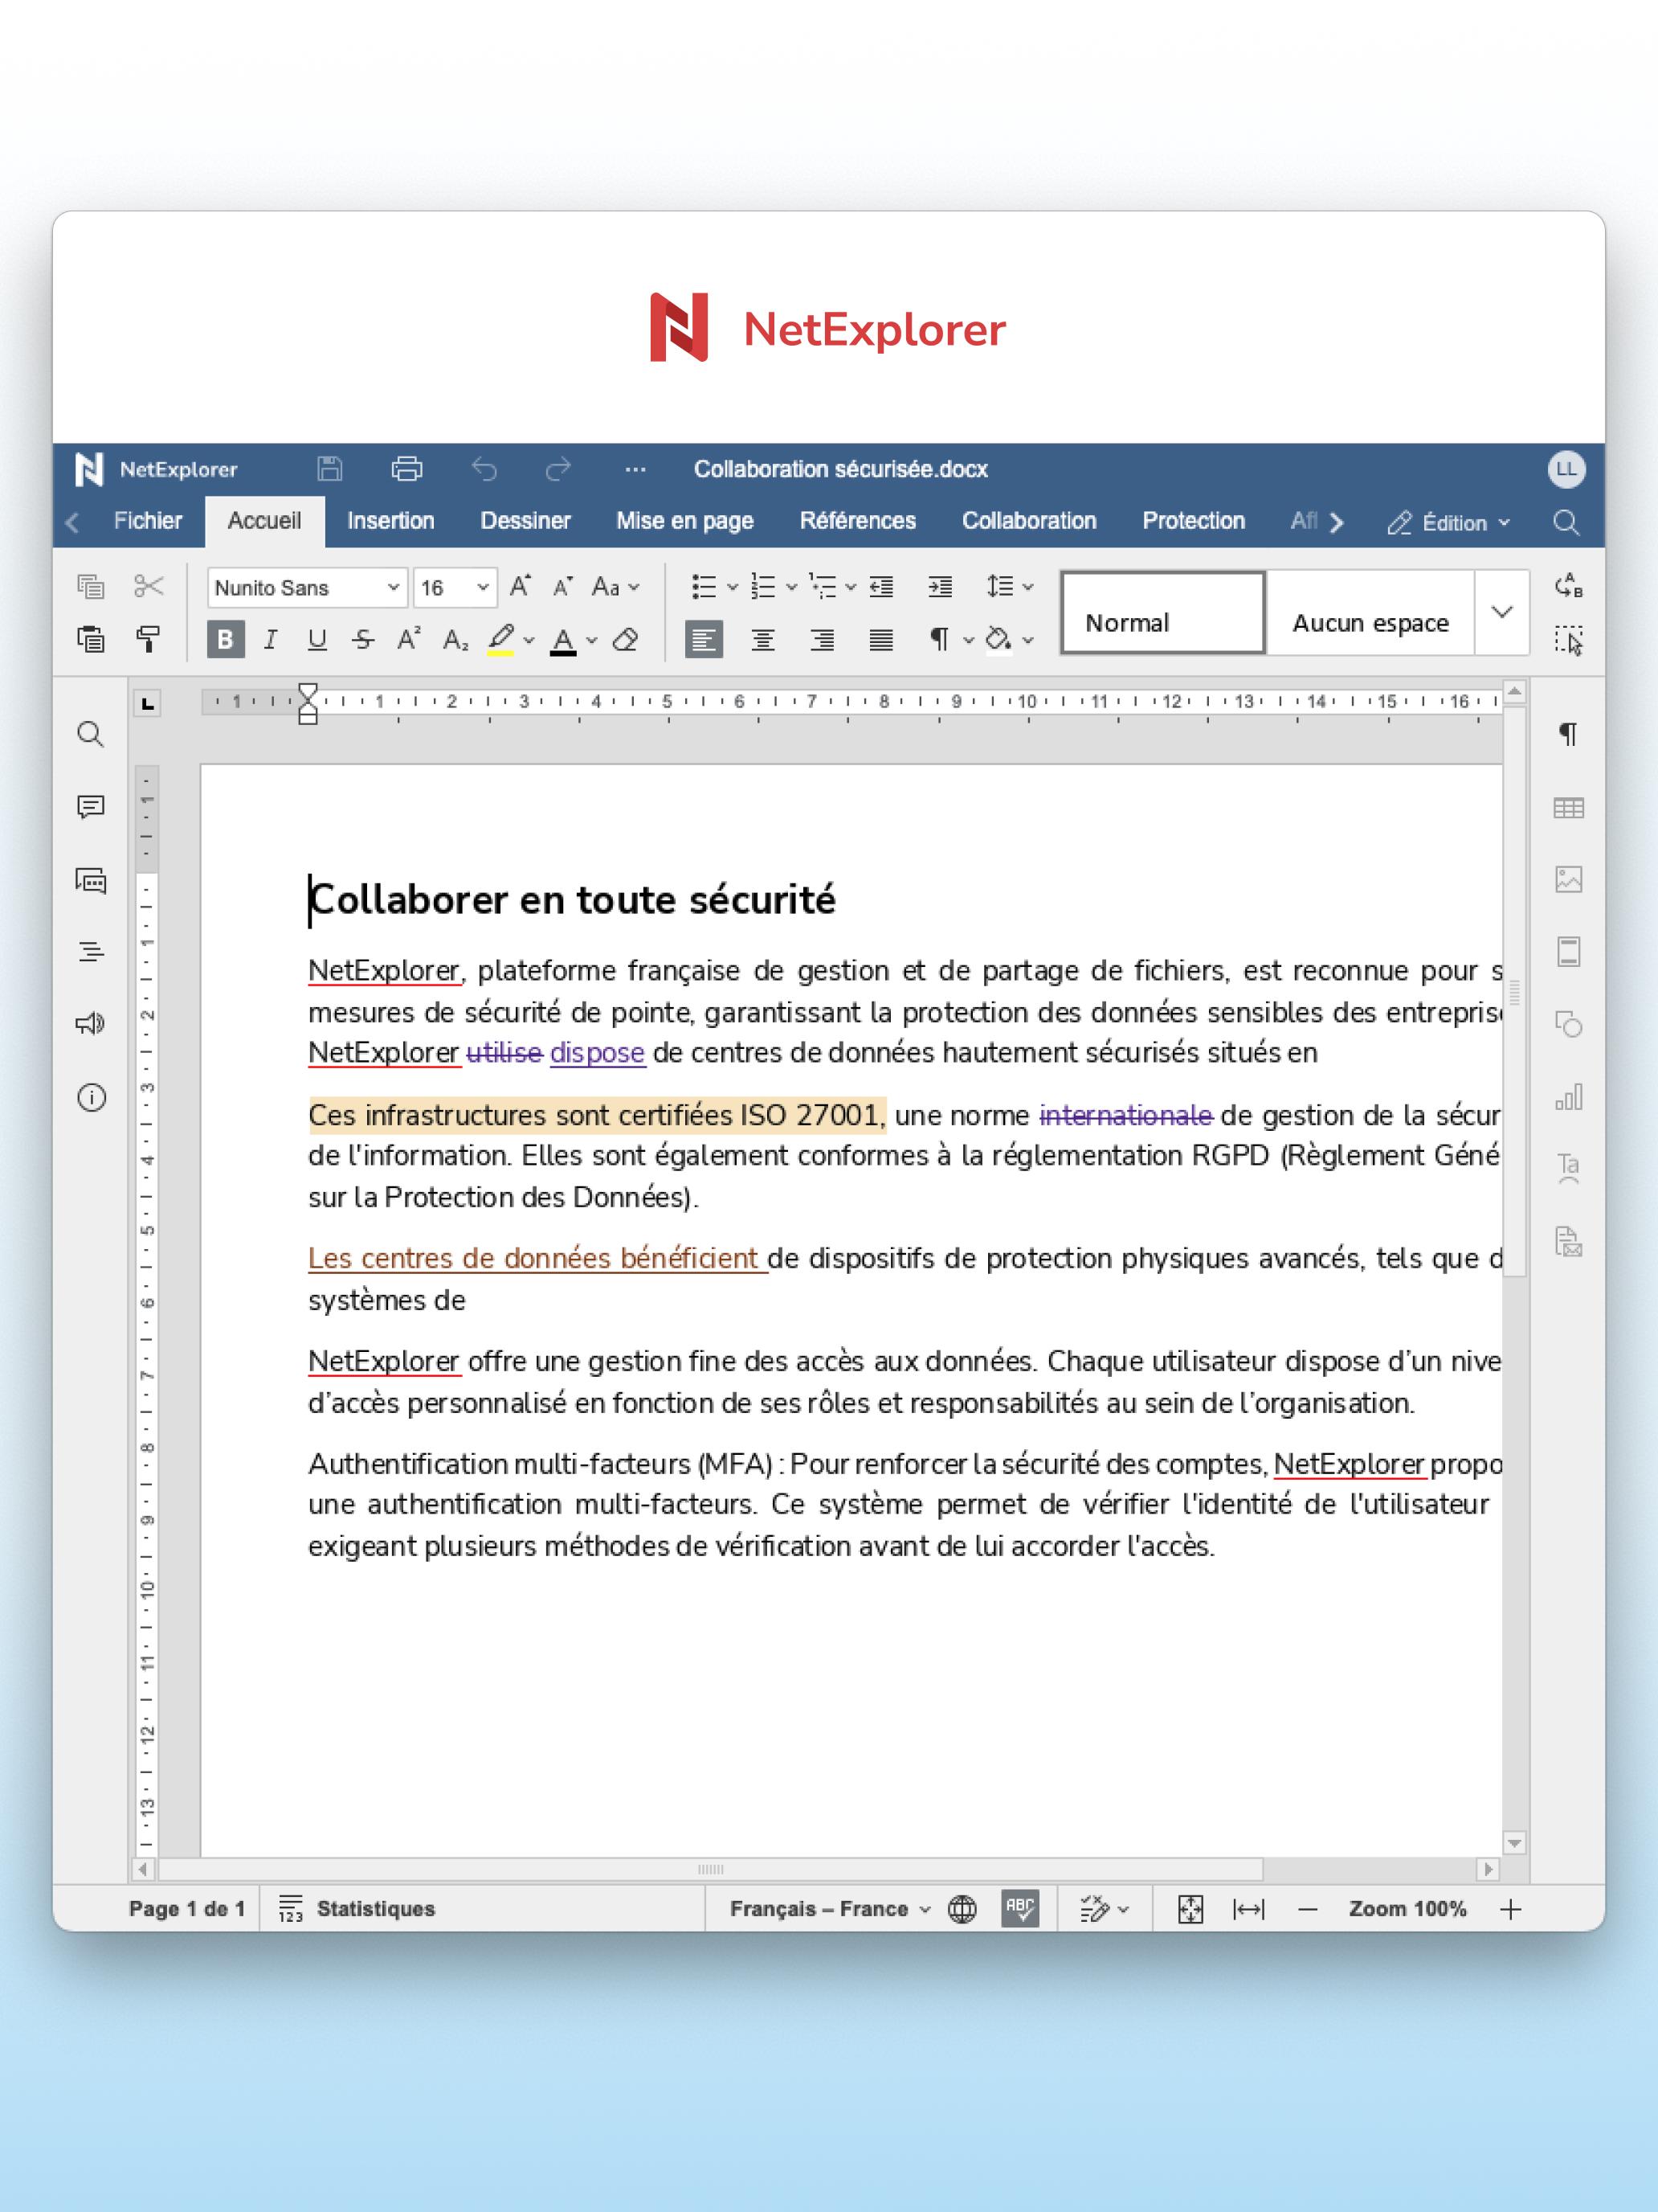Viewport: 1658px width, 2212px height.
Task: Toggle Italic formatting
Action: tap(270, 639)
